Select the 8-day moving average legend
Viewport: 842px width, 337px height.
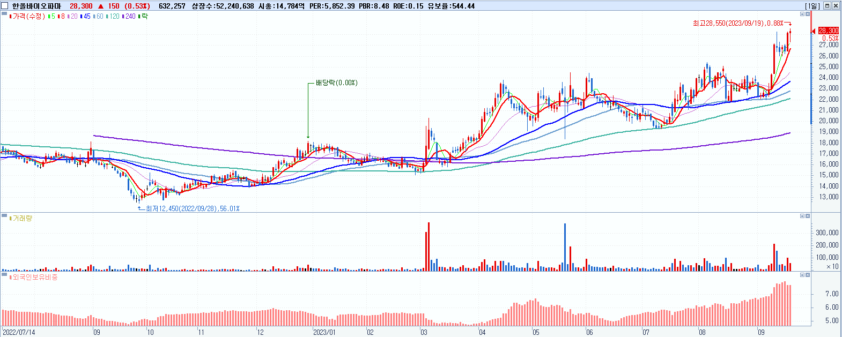[x=61, y=17]
